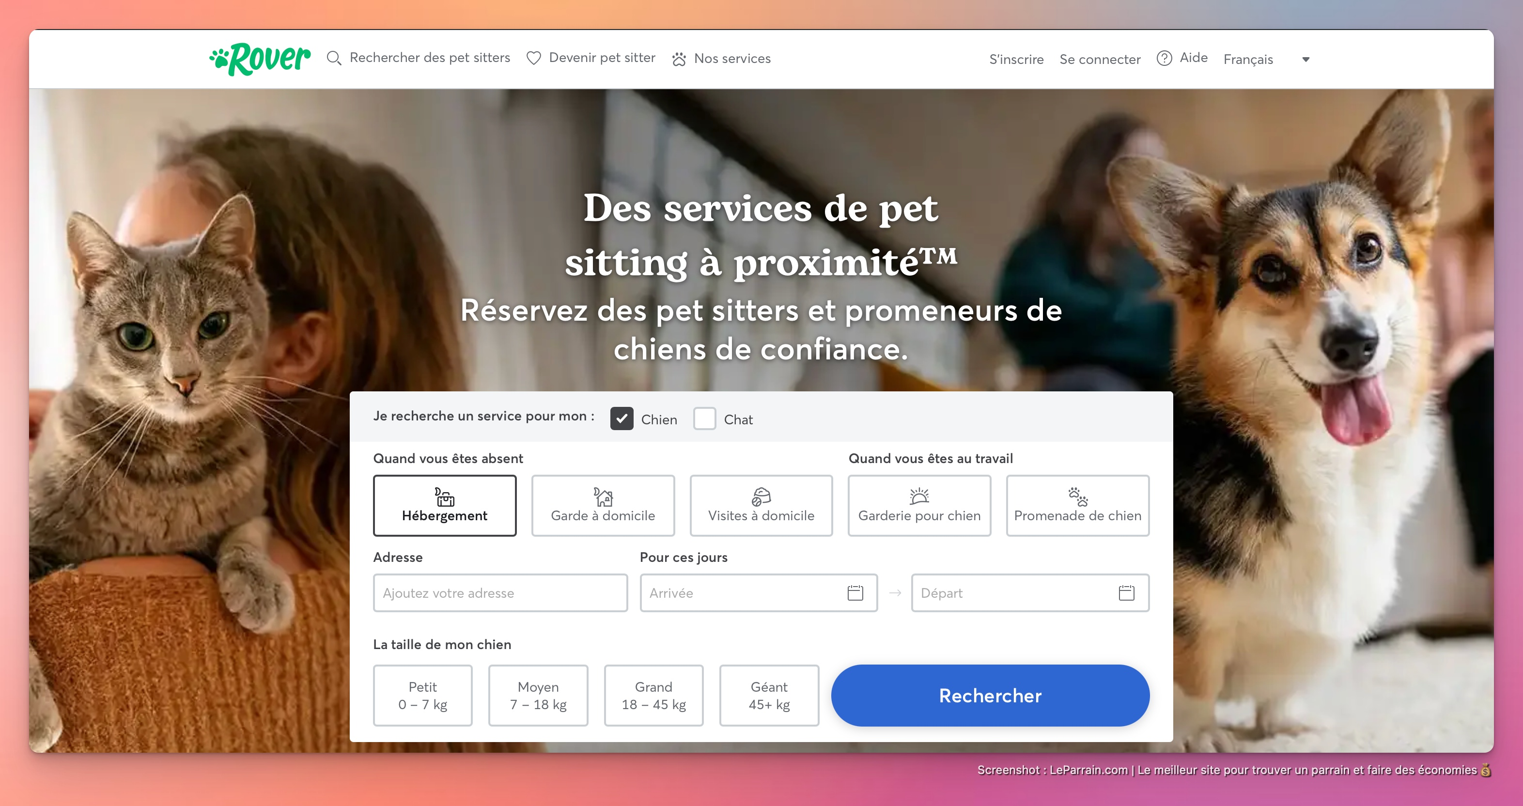This screenshot has width=1523, height=806.
Task: Click the magnifying glass search icon
Action: pos(334,58)
